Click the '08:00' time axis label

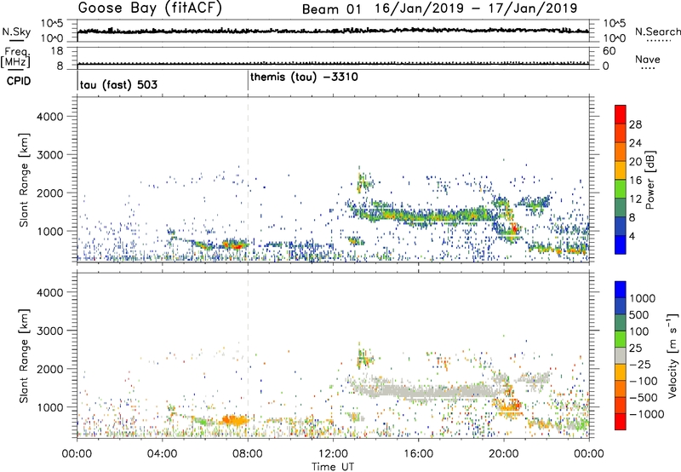[x=248, y=454]
